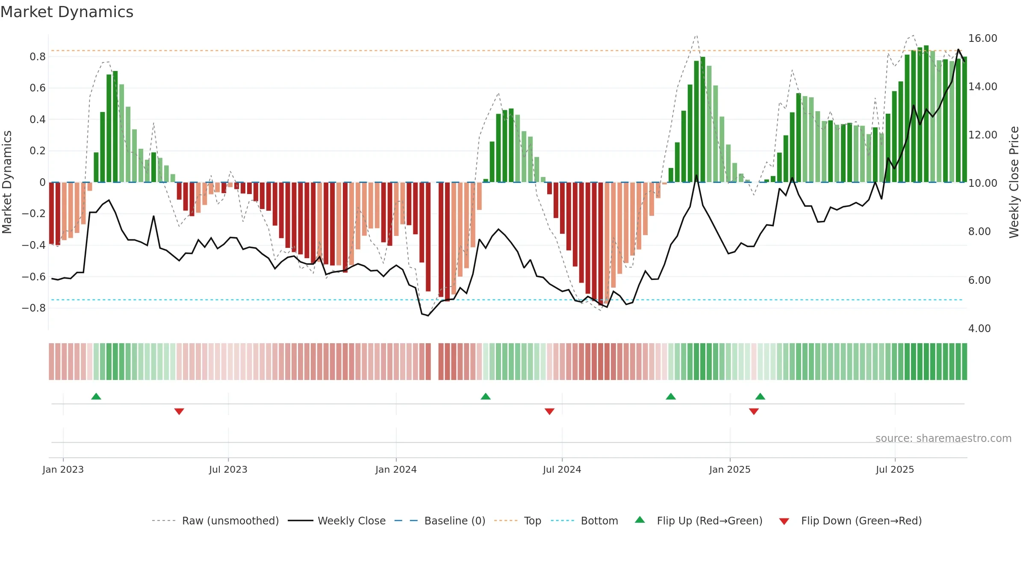Screen dimensions: 1026x577
Task: Click the Weekly Close Price axis title
Action: click(1014, 182)
